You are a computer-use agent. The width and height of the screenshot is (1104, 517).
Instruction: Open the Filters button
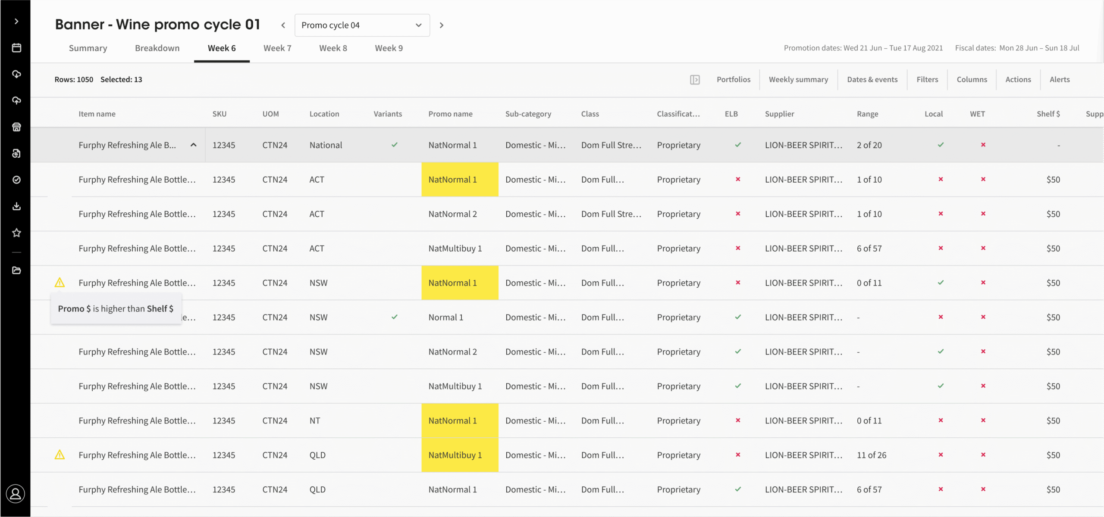[927, 80]
